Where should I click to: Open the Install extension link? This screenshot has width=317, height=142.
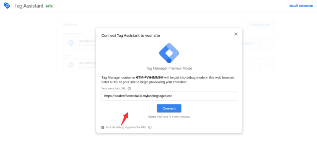coord(301,6)
